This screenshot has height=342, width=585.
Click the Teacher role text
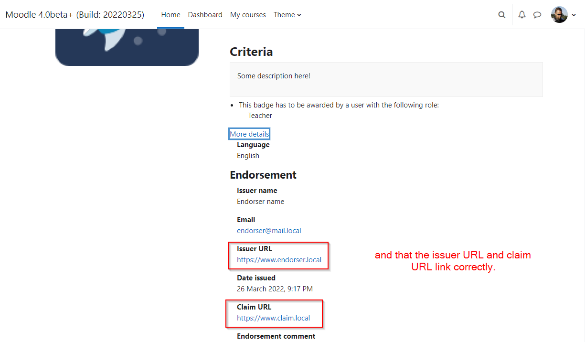[260, 116]
